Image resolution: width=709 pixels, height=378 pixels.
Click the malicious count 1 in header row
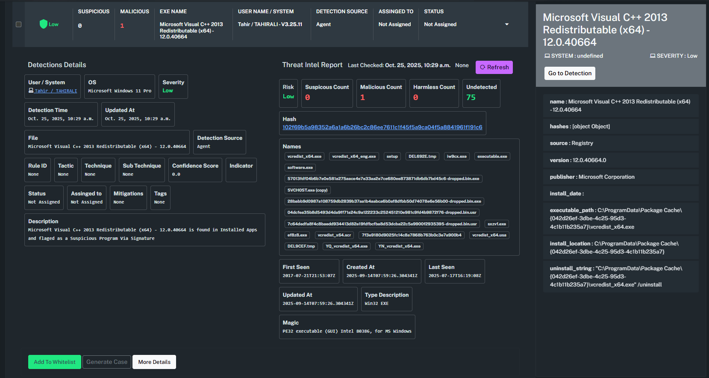122,26
